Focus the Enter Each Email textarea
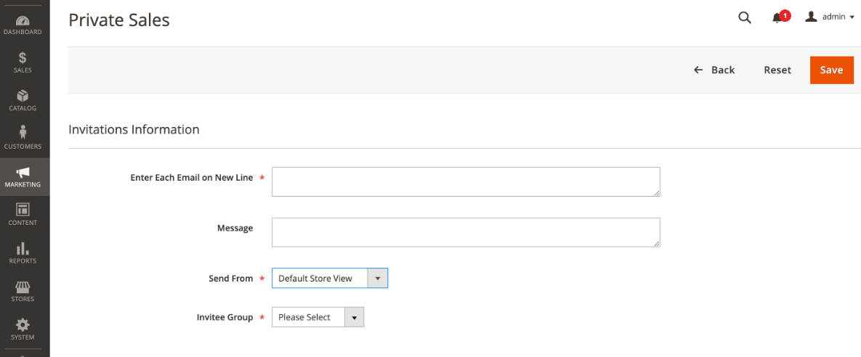Screen dimensions: 861x357 point(466,181)
